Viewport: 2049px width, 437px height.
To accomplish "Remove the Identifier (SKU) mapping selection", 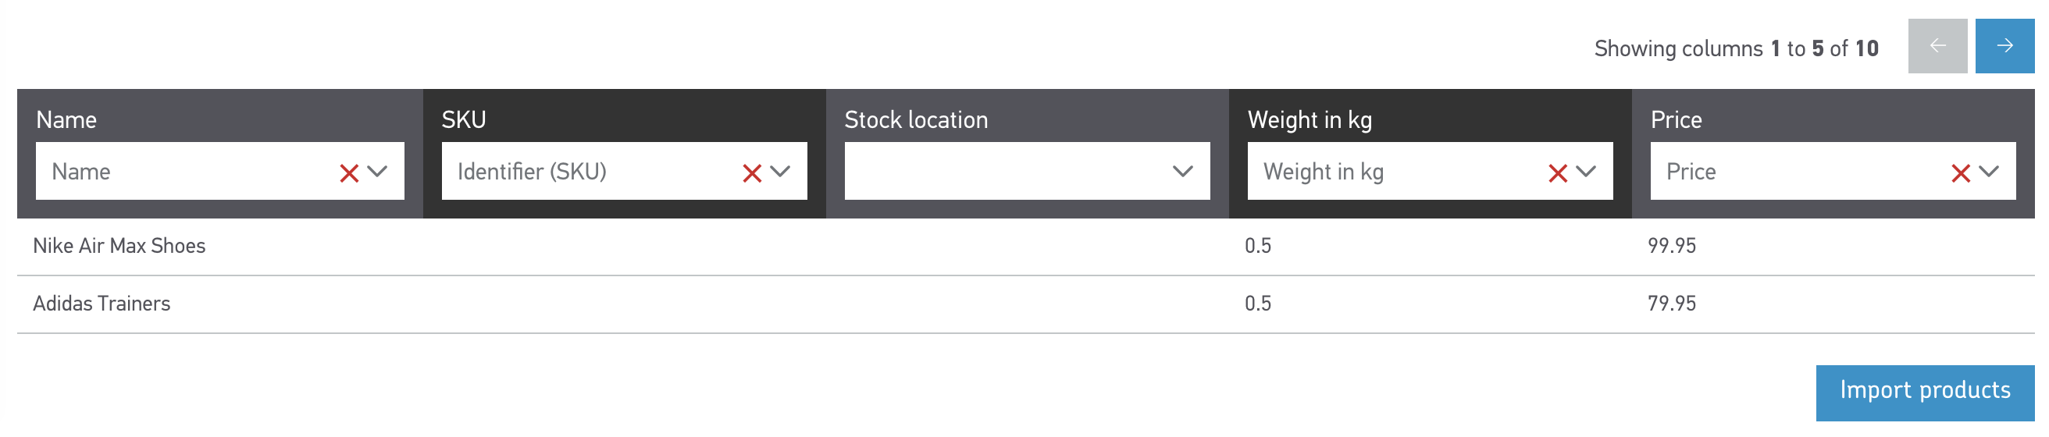I will [x=752, y=172].
